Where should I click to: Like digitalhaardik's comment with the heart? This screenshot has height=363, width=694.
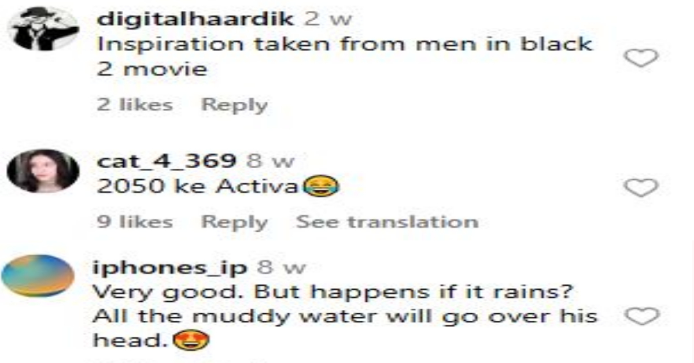(x=643, y=58)
